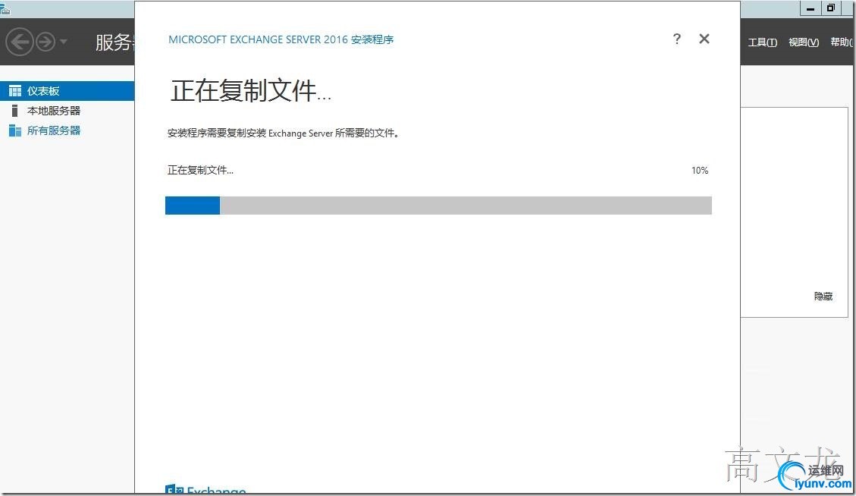Image resolution: width=856 pixels, height=496 pixels.
Task: Minimize the Server Manager window
Action: [811, 8]
